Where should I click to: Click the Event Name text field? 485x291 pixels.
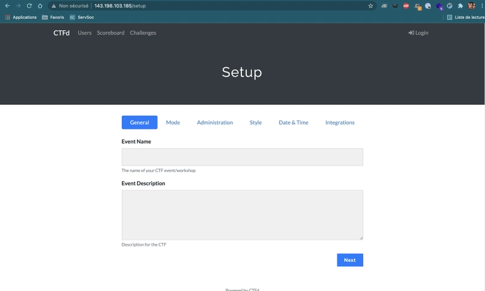click(242, 157)
